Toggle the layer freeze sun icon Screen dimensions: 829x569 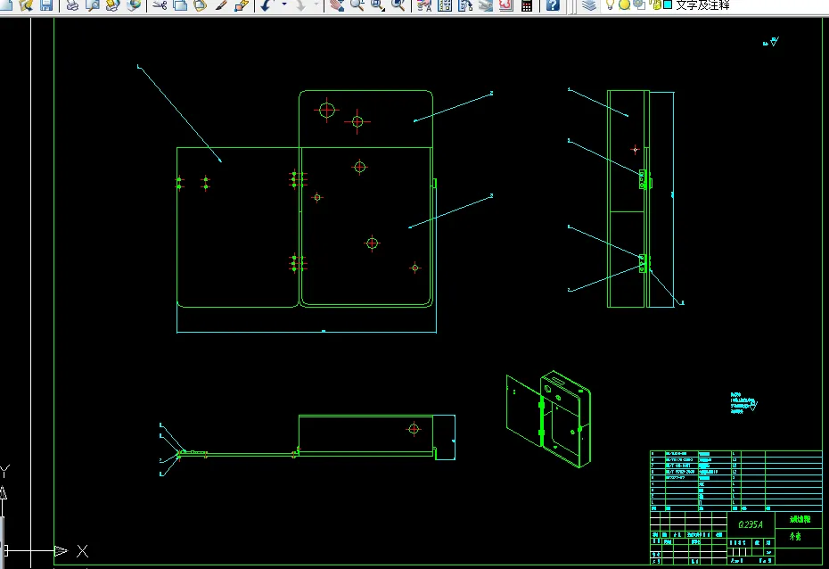624,4
